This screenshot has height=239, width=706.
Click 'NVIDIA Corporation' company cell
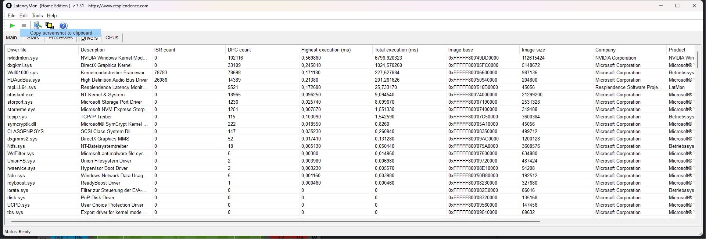pos(616,58)
